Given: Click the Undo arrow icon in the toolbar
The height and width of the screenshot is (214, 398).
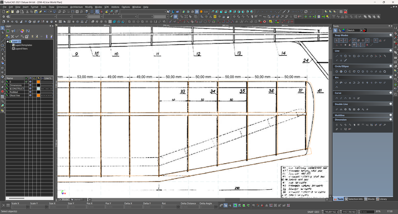Looking at the screenshot, I should tap(45, 12).
